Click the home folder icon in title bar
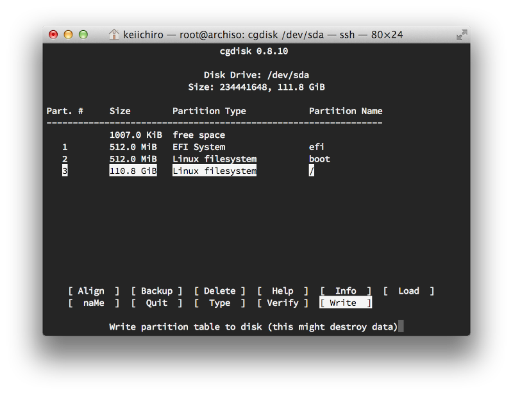This screenshot has width=513, height=395. [114, 35]
